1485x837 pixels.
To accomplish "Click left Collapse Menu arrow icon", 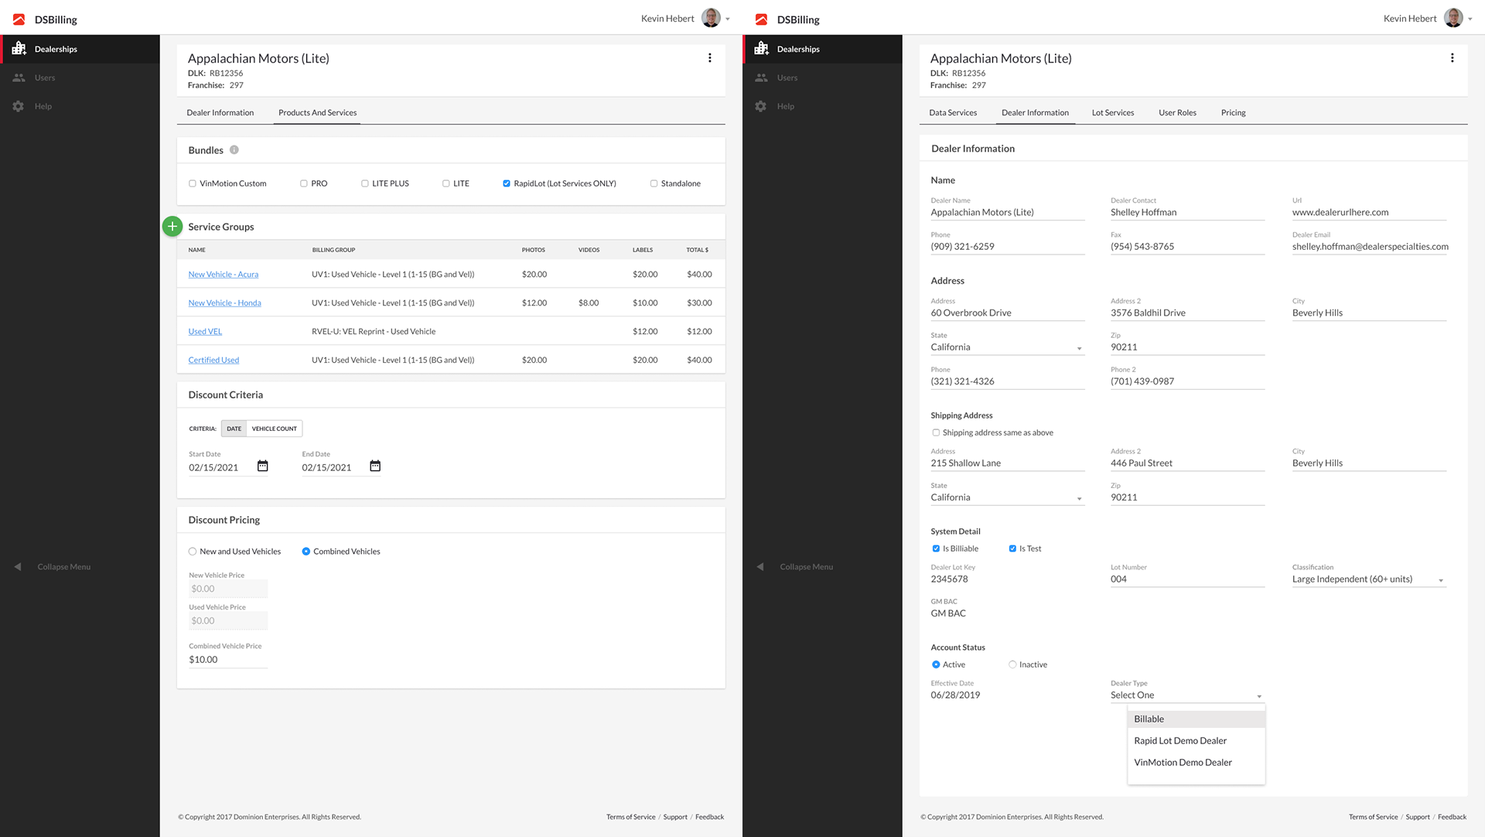I will coord(18,567).
